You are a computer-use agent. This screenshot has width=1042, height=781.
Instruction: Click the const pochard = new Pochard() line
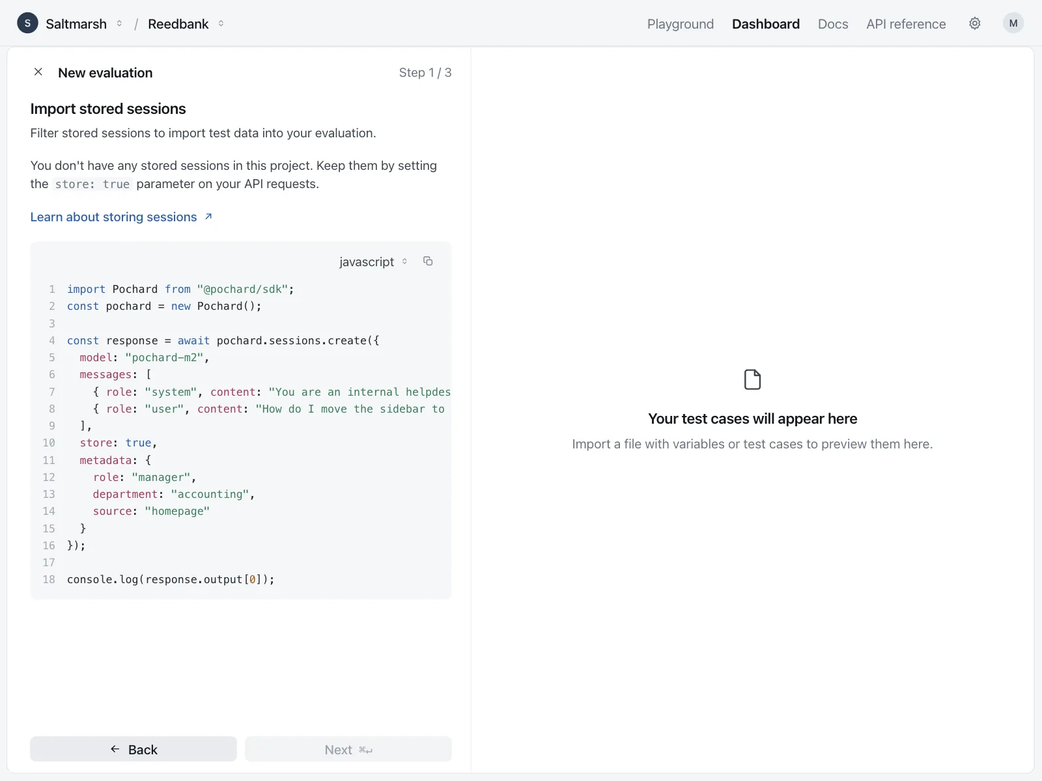[164, 306]
